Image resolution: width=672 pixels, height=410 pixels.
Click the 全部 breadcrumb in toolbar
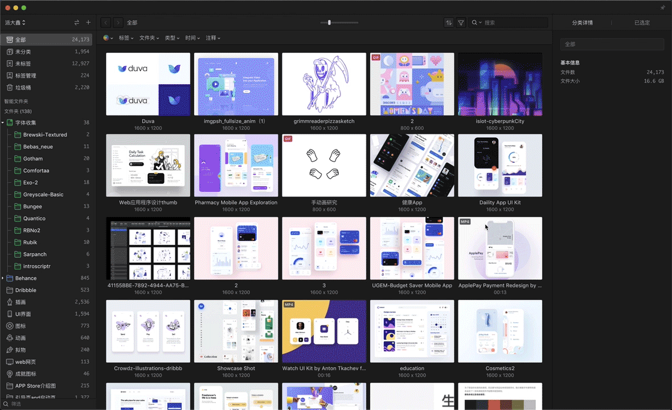(132, 23)
